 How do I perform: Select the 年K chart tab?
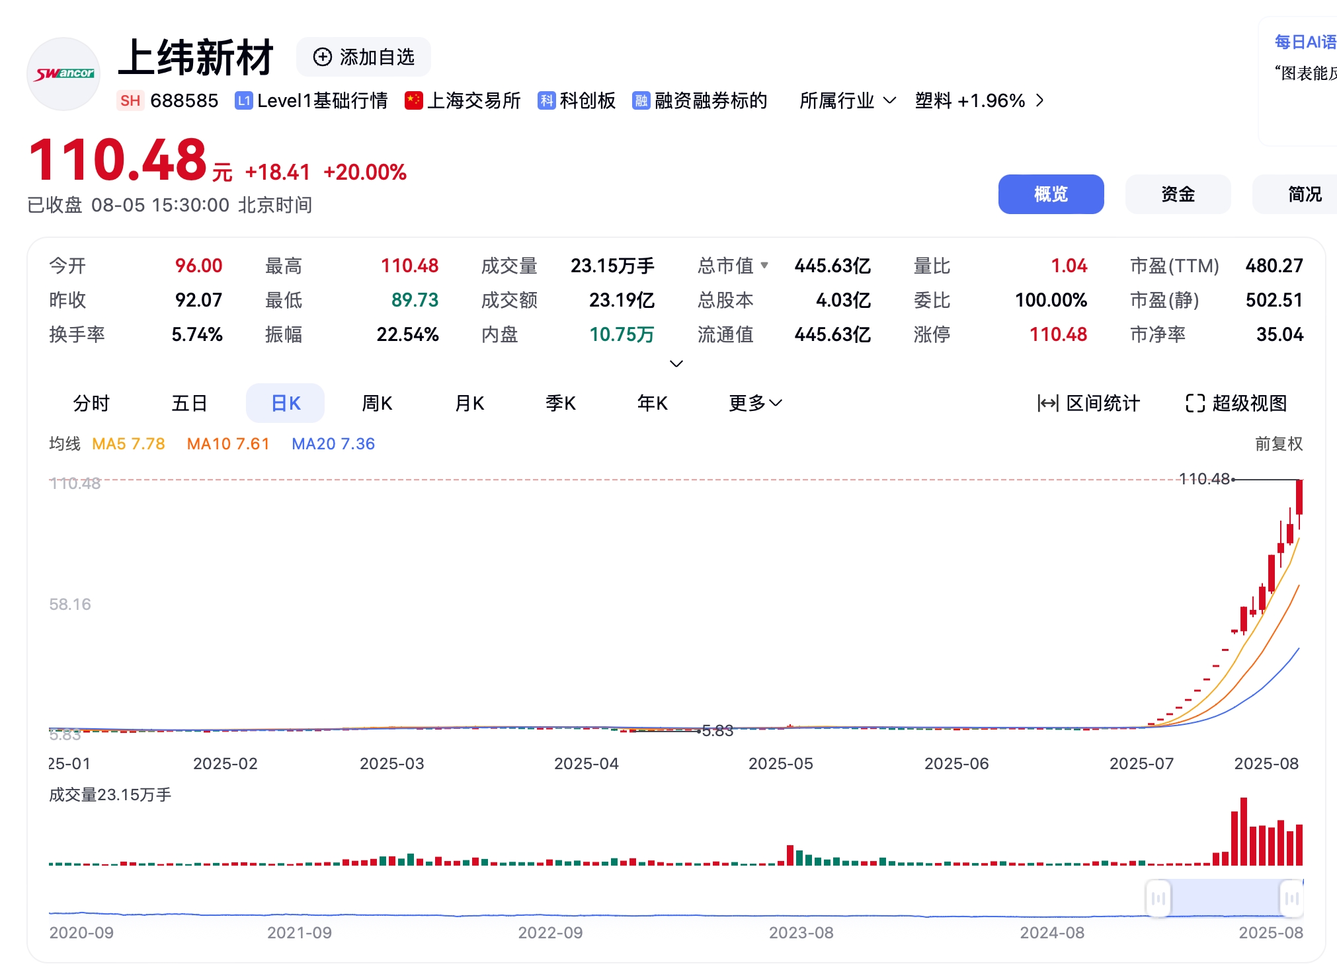[652, 403]
